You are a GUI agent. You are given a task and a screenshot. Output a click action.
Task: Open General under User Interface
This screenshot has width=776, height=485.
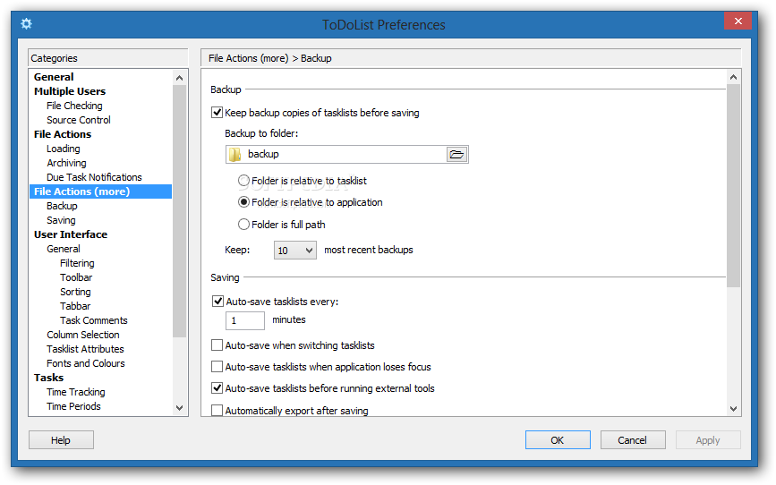(63, 249)
